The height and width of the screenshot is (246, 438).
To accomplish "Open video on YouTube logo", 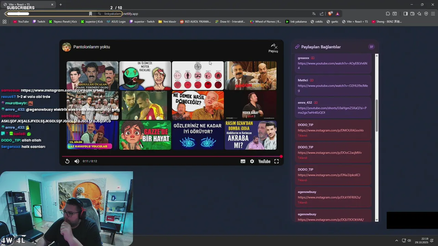I will pos(264,161).
